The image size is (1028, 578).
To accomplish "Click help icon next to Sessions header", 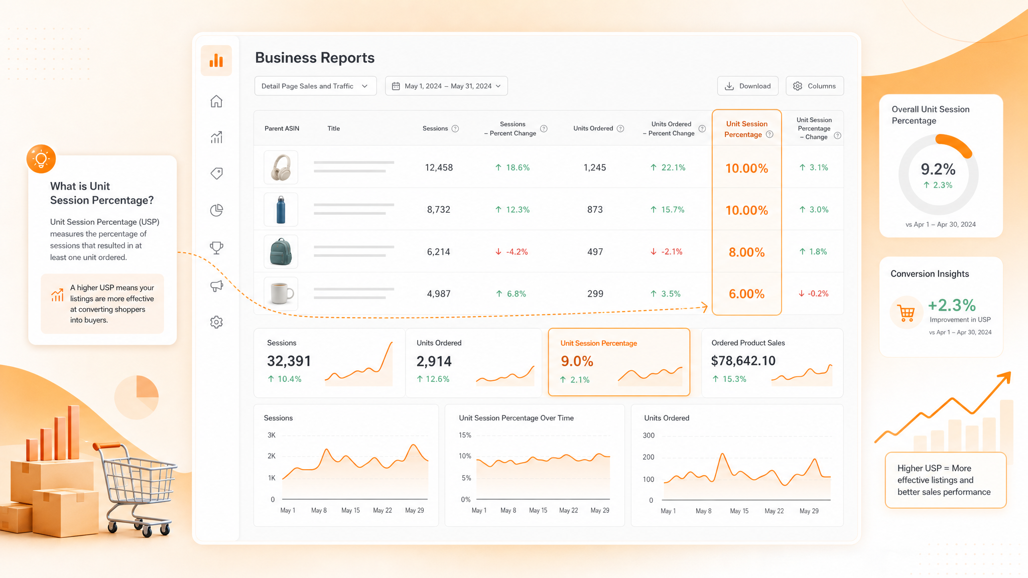I will pos(455,128).
